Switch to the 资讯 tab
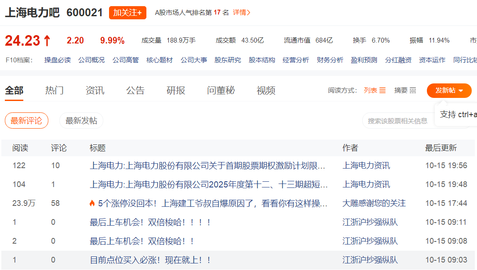The height and width of the screenshot is (270, 477). (95, 90)
